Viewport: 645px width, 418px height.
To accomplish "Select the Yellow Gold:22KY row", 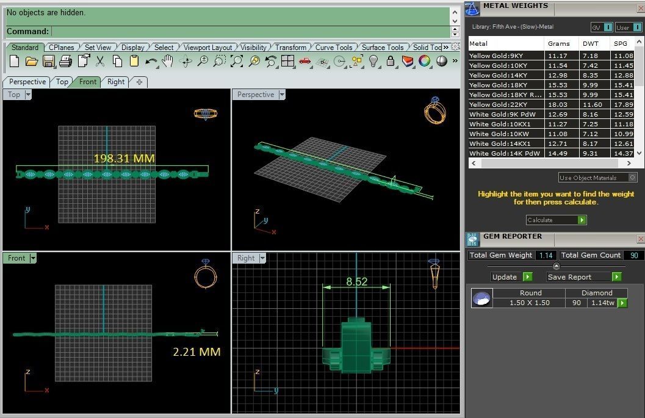I will tap(551, 104).
